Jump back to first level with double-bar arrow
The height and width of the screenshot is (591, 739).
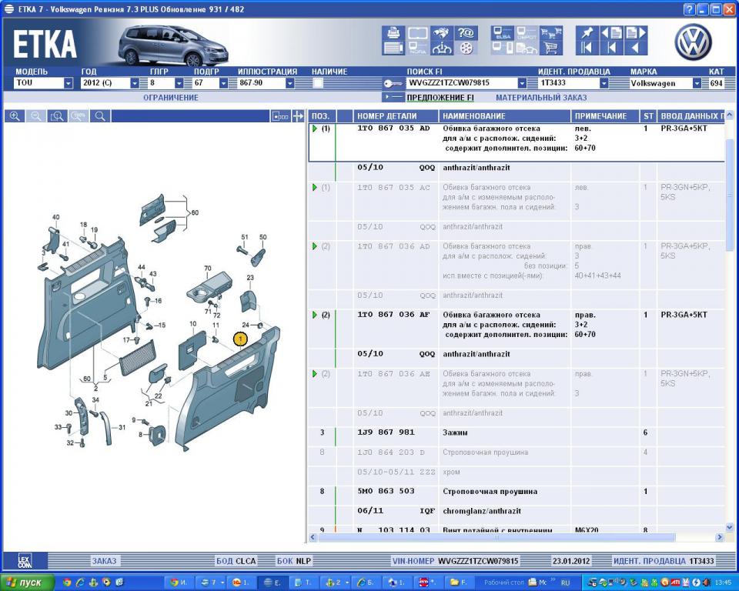tap(587, 48)
